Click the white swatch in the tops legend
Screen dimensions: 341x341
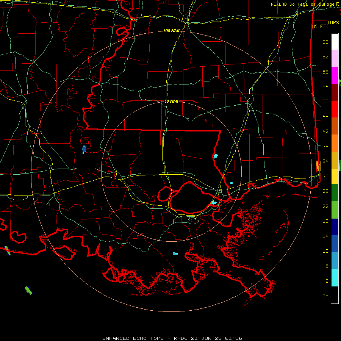tap(335, 42)
